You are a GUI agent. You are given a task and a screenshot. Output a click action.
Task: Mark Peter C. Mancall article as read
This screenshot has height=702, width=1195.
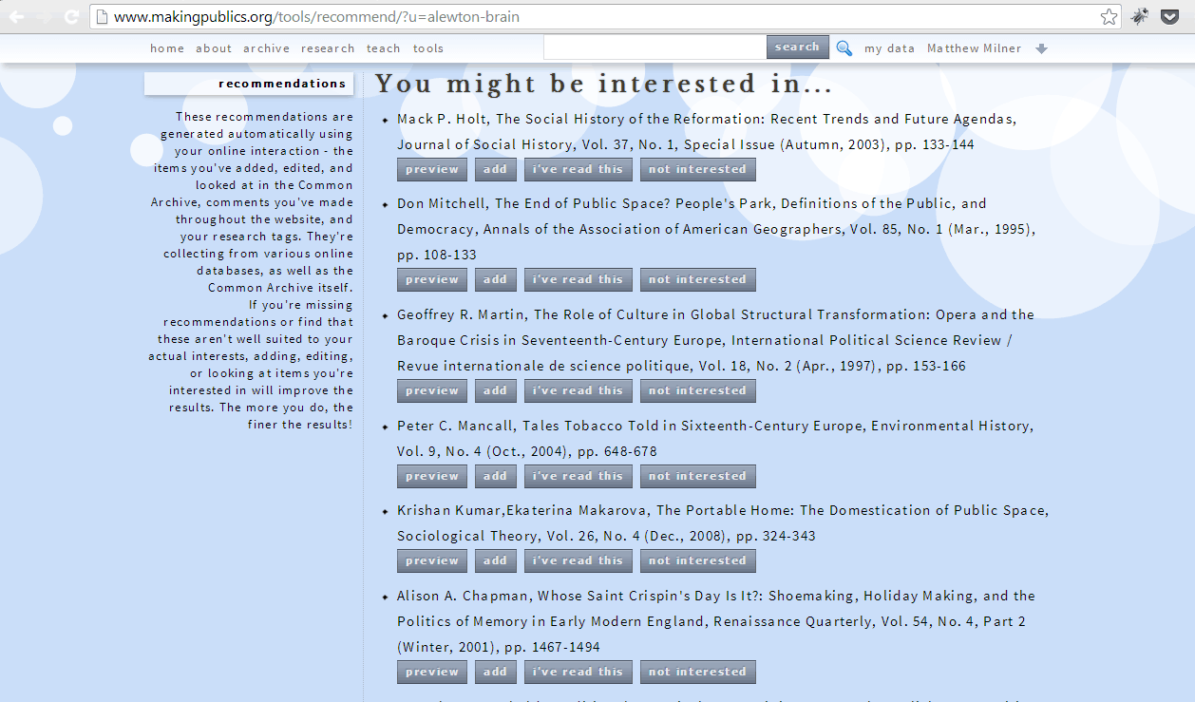tap(579, 476)
